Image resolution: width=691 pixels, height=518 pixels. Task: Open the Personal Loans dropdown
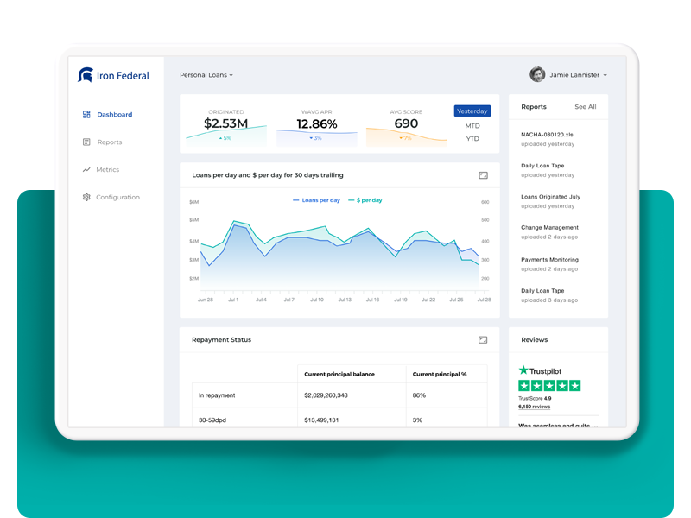206,75
